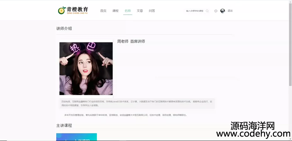
Task: Click the 讲师介绍 section heading
Action: pyautogui.click(x=64, y=28)
